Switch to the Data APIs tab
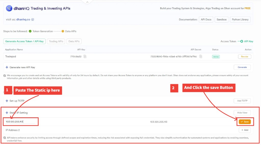261x145 pixels. [x=74, y=41]
